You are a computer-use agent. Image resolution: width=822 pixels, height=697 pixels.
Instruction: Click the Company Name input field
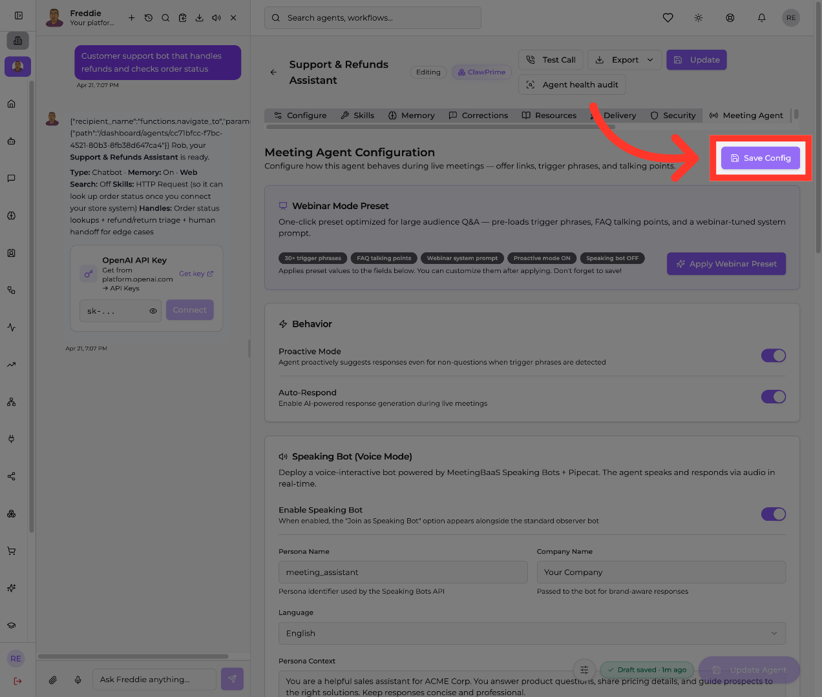(x=661, y=572)
